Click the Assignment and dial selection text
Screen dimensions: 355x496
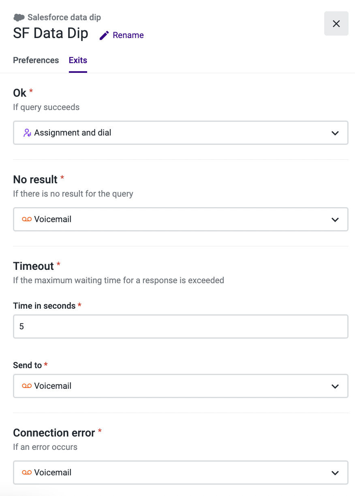[73, 133]
